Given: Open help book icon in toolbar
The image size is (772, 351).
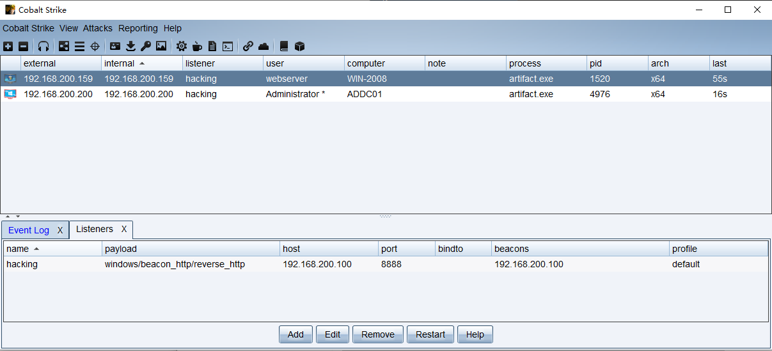Looking at the screenshot, I should point(284,46).
